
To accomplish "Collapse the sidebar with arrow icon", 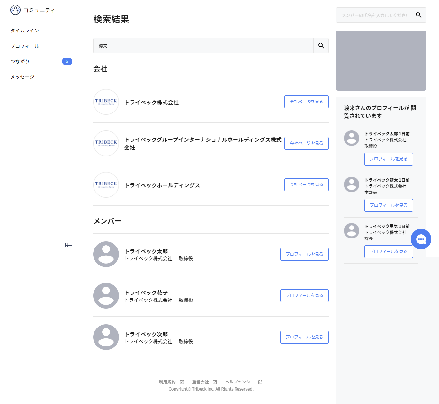I will 68,245.
